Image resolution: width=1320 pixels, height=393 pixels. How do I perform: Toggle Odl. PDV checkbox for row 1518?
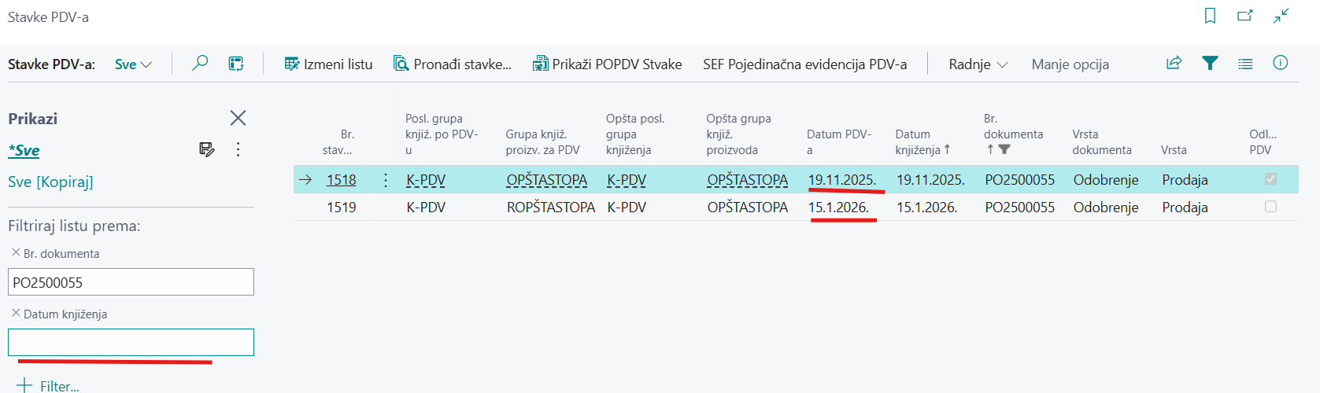point(1270,179)
